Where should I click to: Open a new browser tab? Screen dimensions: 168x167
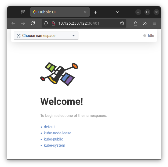[95, 12]
